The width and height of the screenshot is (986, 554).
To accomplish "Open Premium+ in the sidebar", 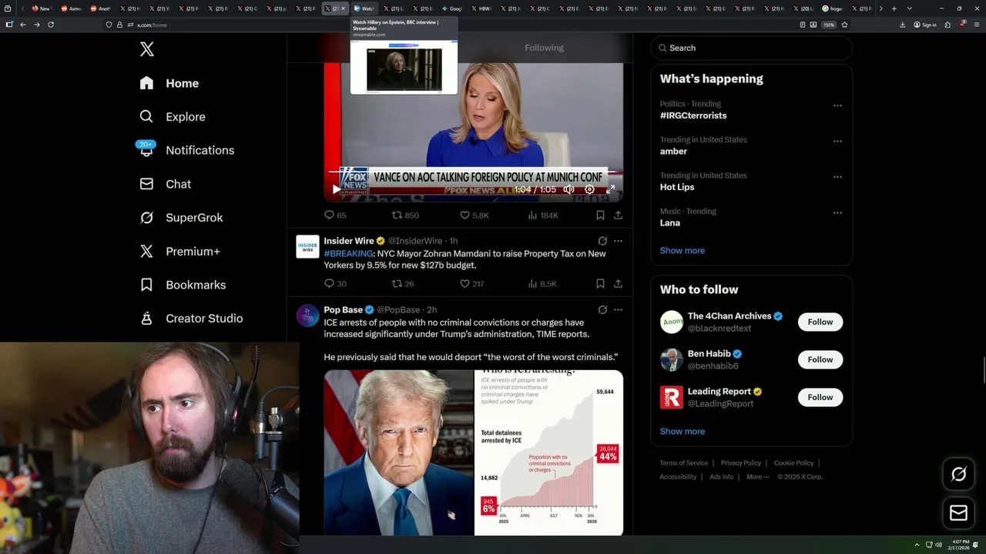I will click(x=179, y=251).
